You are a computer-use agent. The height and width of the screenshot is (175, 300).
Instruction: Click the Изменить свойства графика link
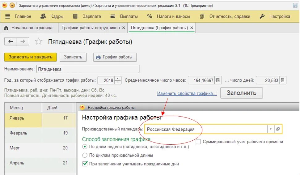tap(187, 93)
